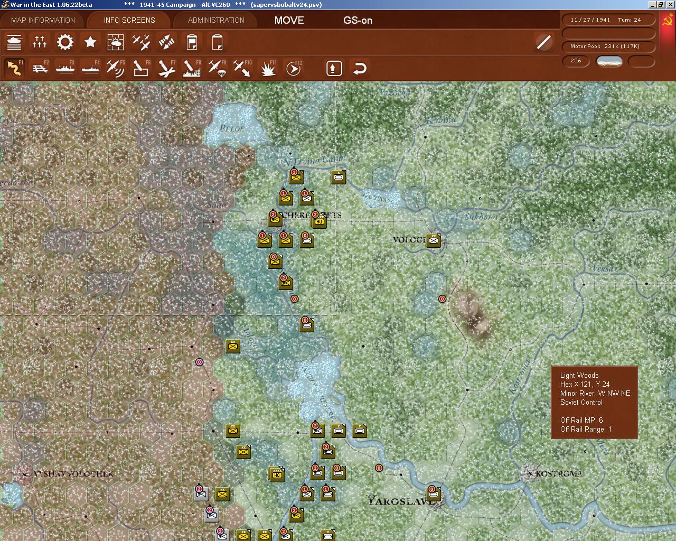Image resolution: width=676 pixels, height=541 pixels.
Task: Click the date and Turn 24 display
Action: 608,20
